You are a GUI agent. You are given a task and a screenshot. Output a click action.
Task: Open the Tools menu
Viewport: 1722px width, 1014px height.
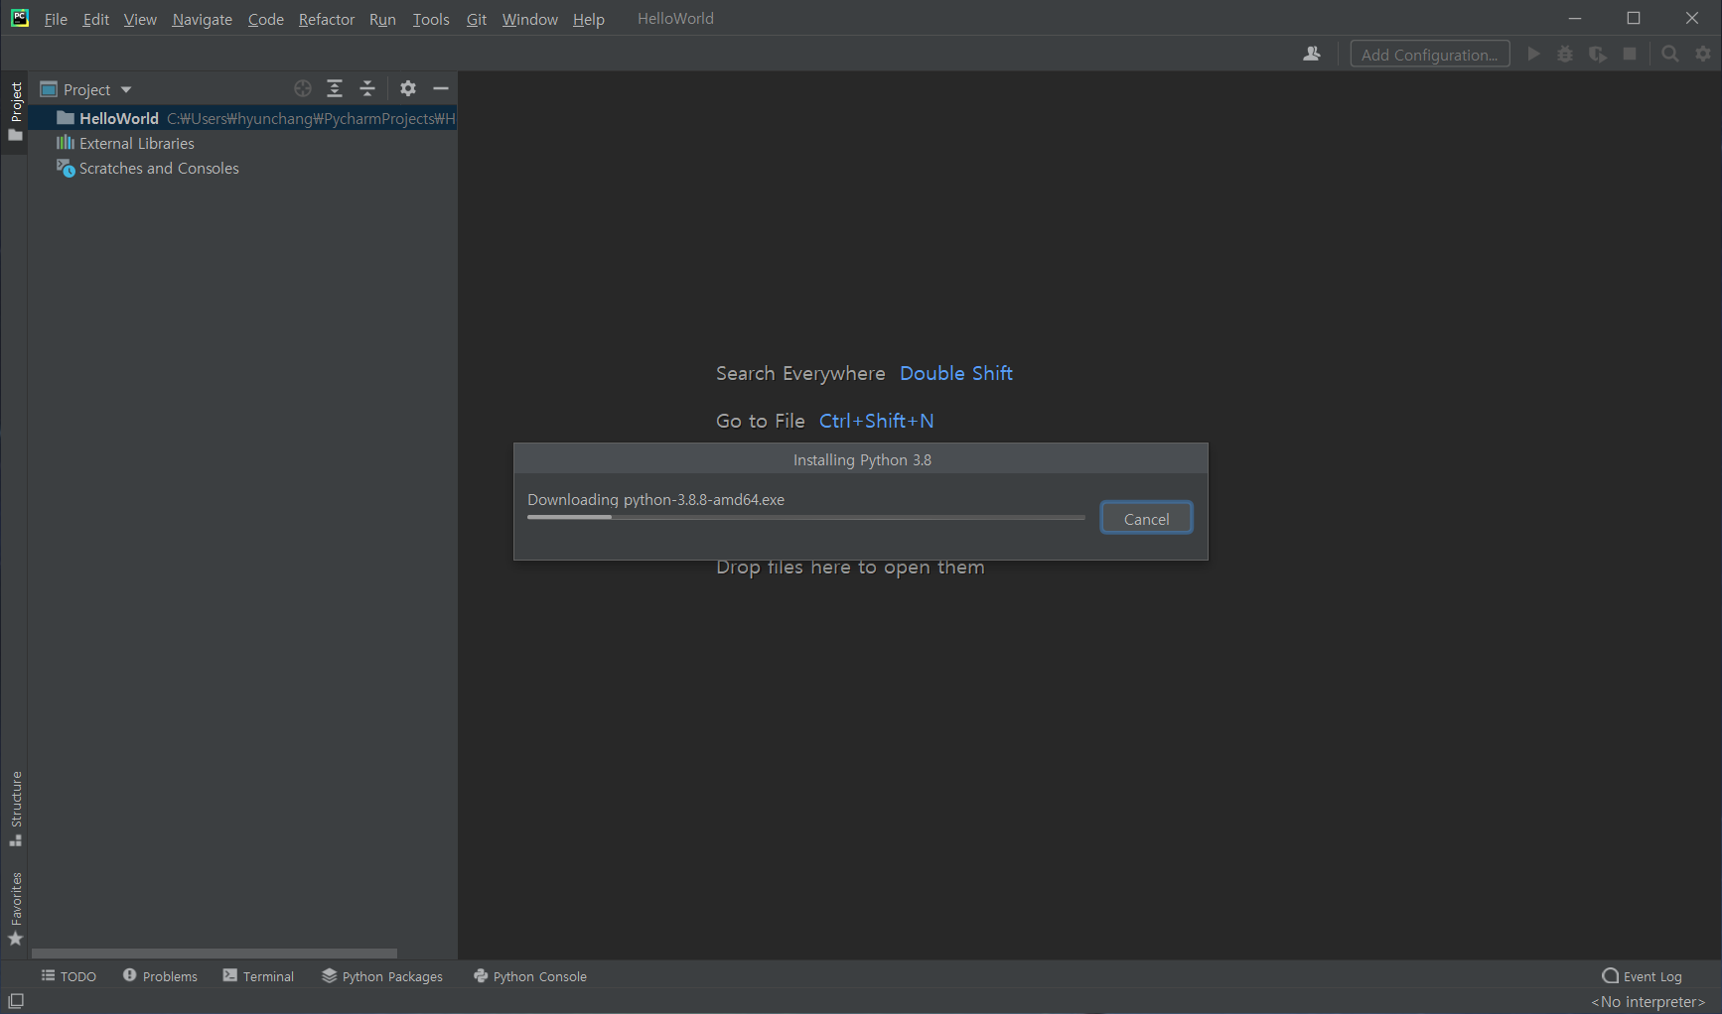click(x=431, y=19)
